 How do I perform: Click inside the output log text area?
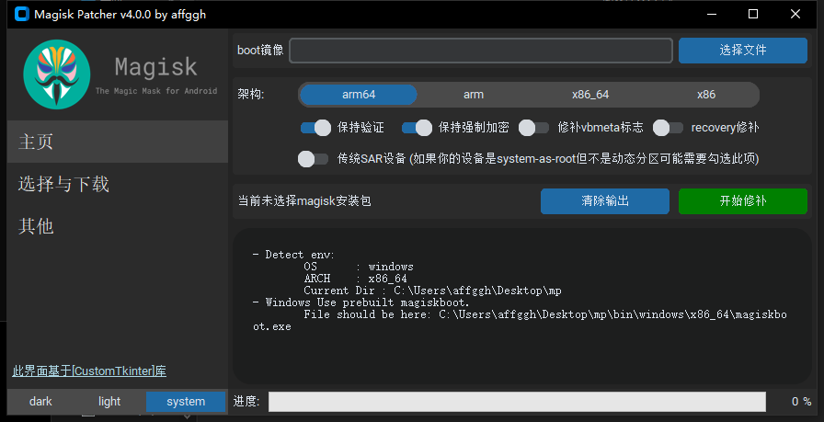tap(522, 306)
